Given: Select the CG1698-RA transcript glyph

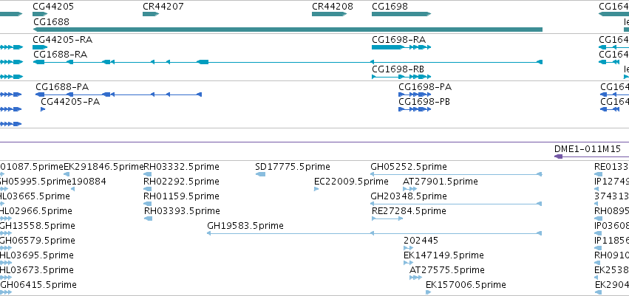Looking at the screenshot, I should (401, 47).
